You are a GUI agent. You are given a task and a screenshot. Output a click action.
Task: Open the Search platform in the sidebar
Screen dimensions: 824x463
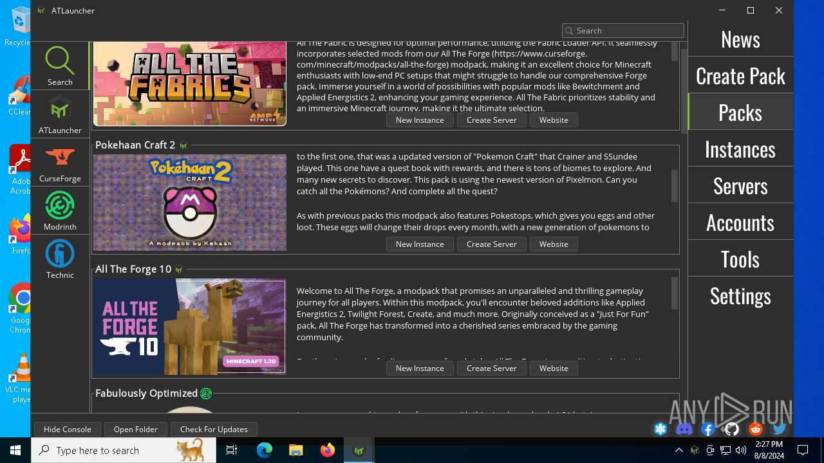click(60, 66)
